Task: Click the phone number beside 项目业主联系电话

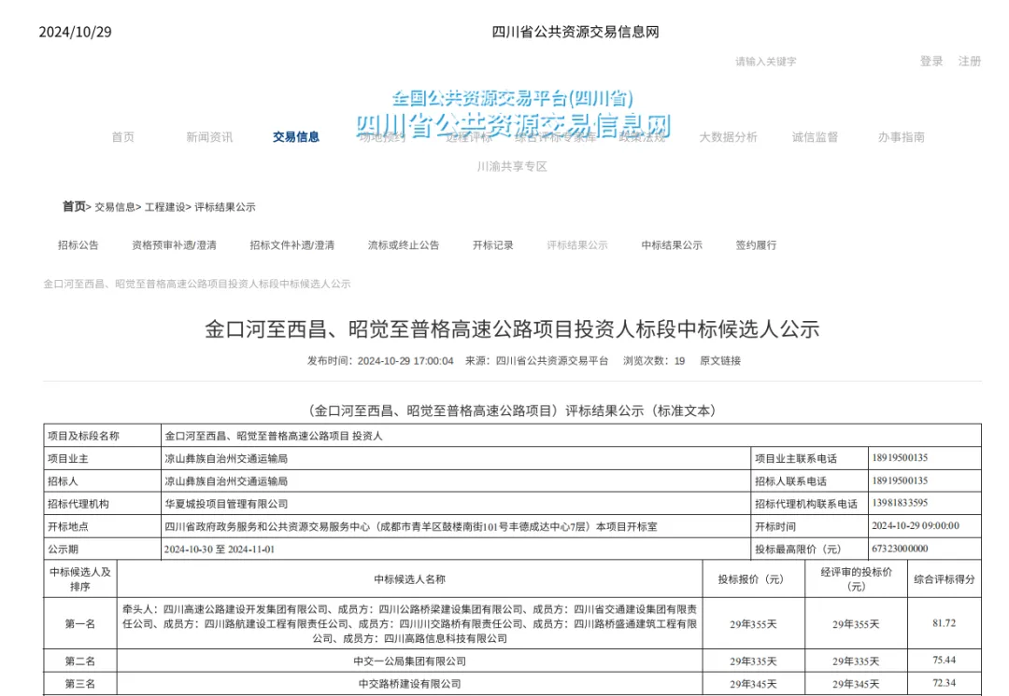Action: point(900,457)
